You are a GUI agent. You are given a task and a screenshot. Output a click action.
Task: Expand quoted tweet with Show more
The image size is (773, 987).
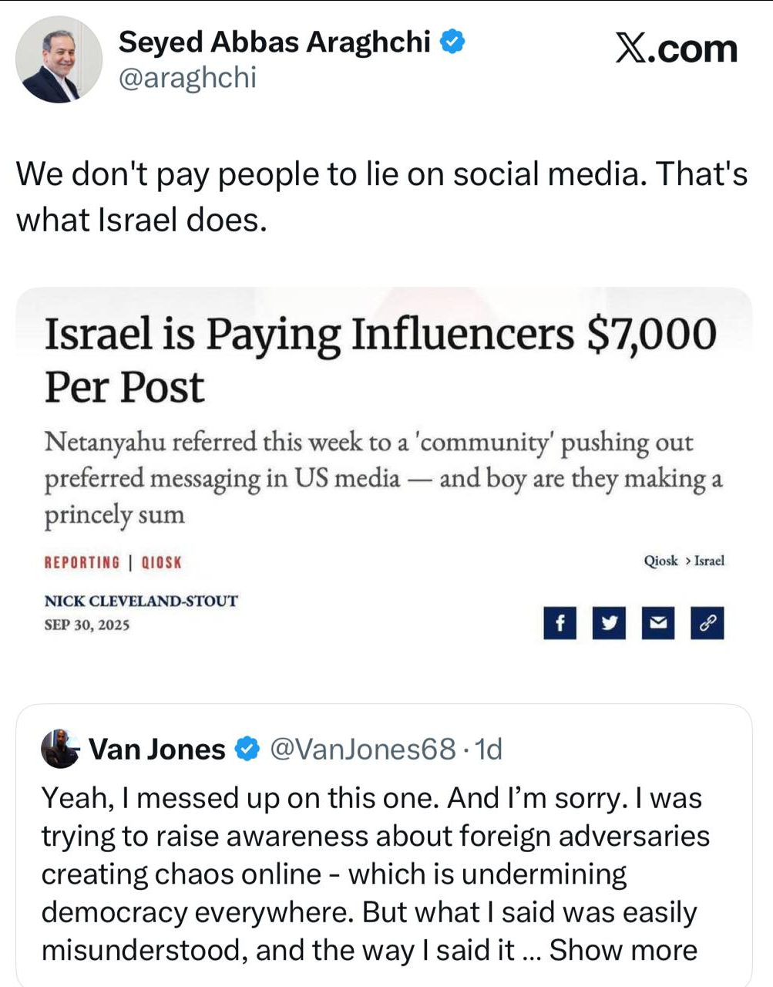623,950
